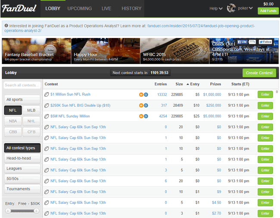Click the left handle of Entry fee slider

click(8, 211)
